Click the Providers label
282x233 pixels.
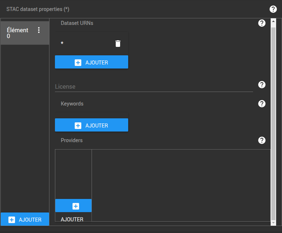click(72, 140)
